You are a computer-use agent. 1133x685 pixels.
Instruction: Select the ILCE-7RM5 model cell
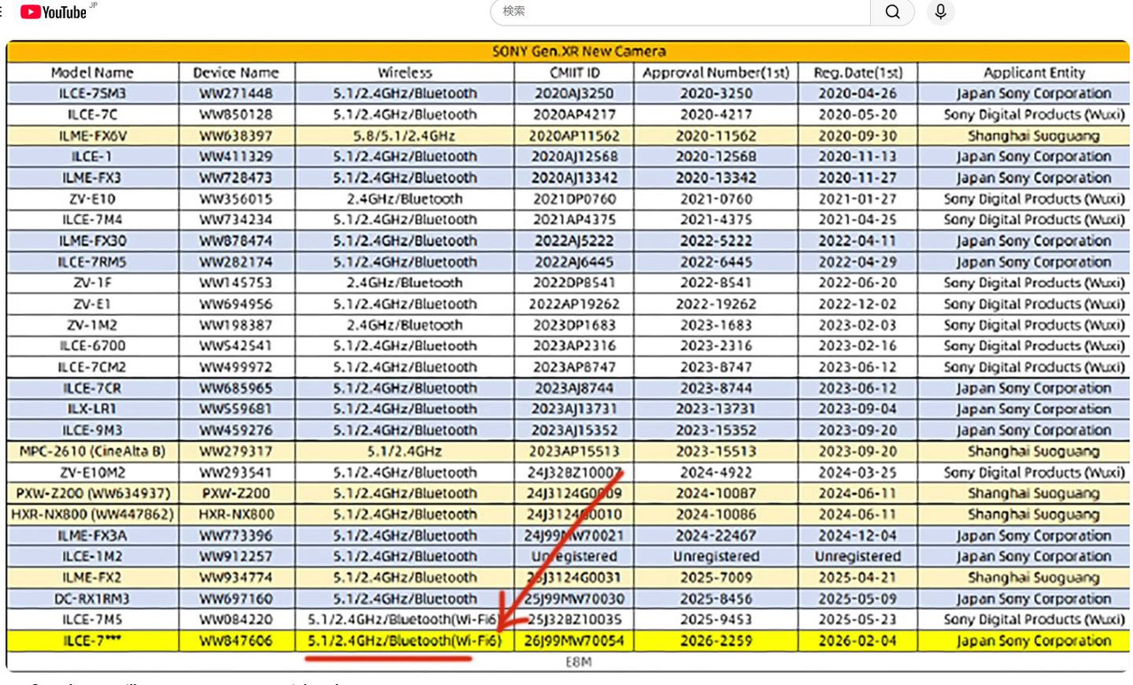tap(92, 262)
